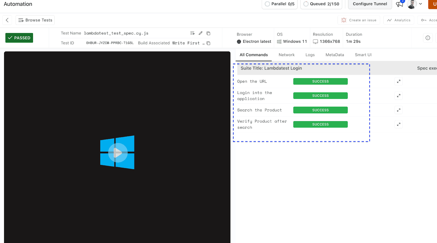Open announcements megaphone icon

coord(400,4)
